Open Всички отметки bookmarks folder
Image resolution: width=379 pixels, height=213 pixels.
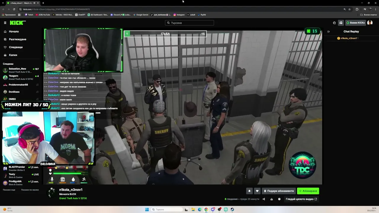tap(369, 15)
